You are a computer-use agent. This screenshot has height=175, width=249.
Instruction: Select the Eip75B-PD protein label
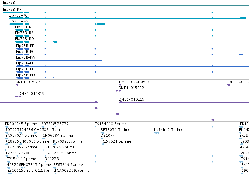25,75
